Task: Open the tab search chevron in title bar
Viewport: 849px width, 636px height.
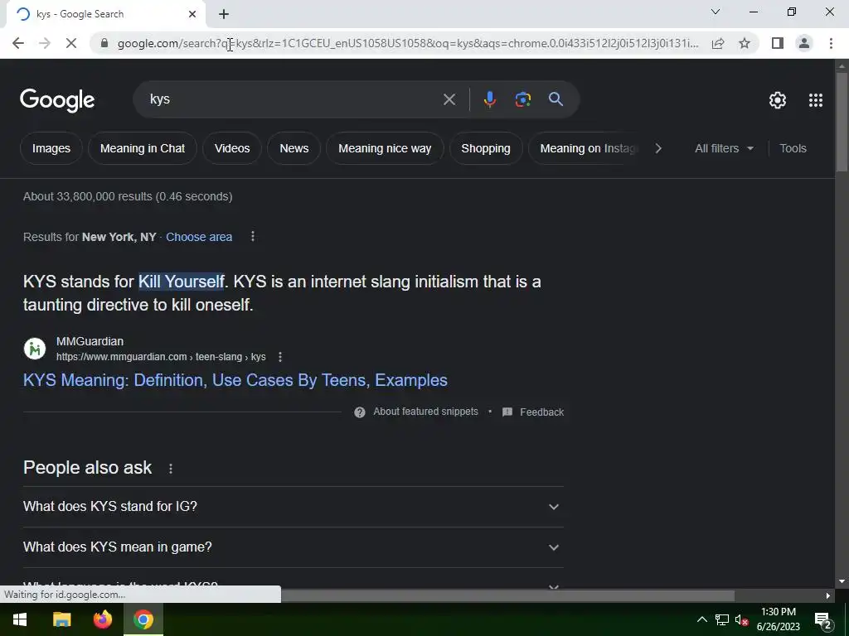Action: (716, 12)
